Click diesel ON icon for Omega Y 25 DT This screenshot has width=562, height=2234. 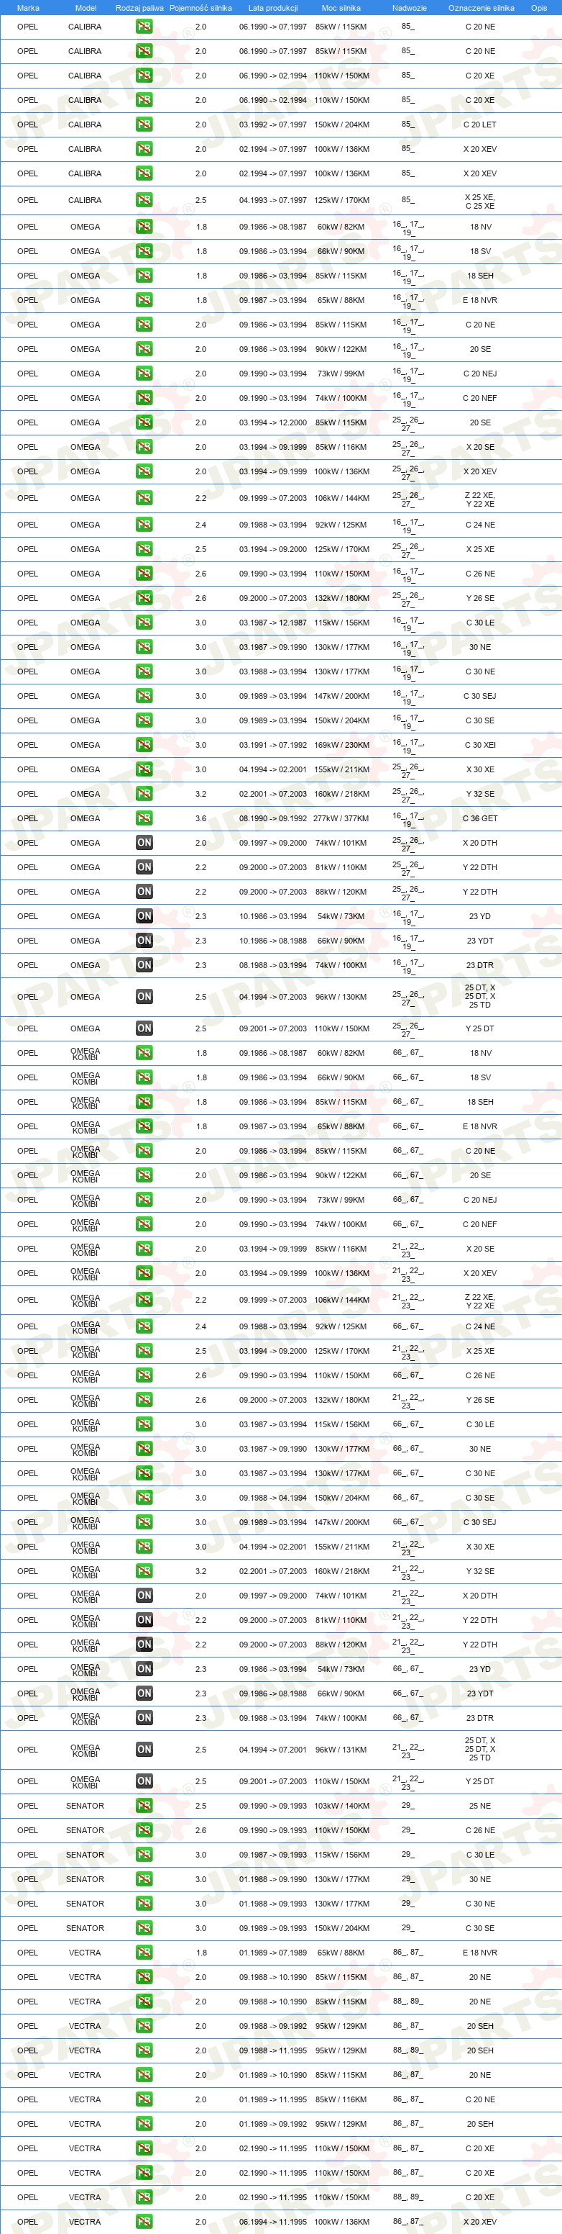coord(144,1028)
